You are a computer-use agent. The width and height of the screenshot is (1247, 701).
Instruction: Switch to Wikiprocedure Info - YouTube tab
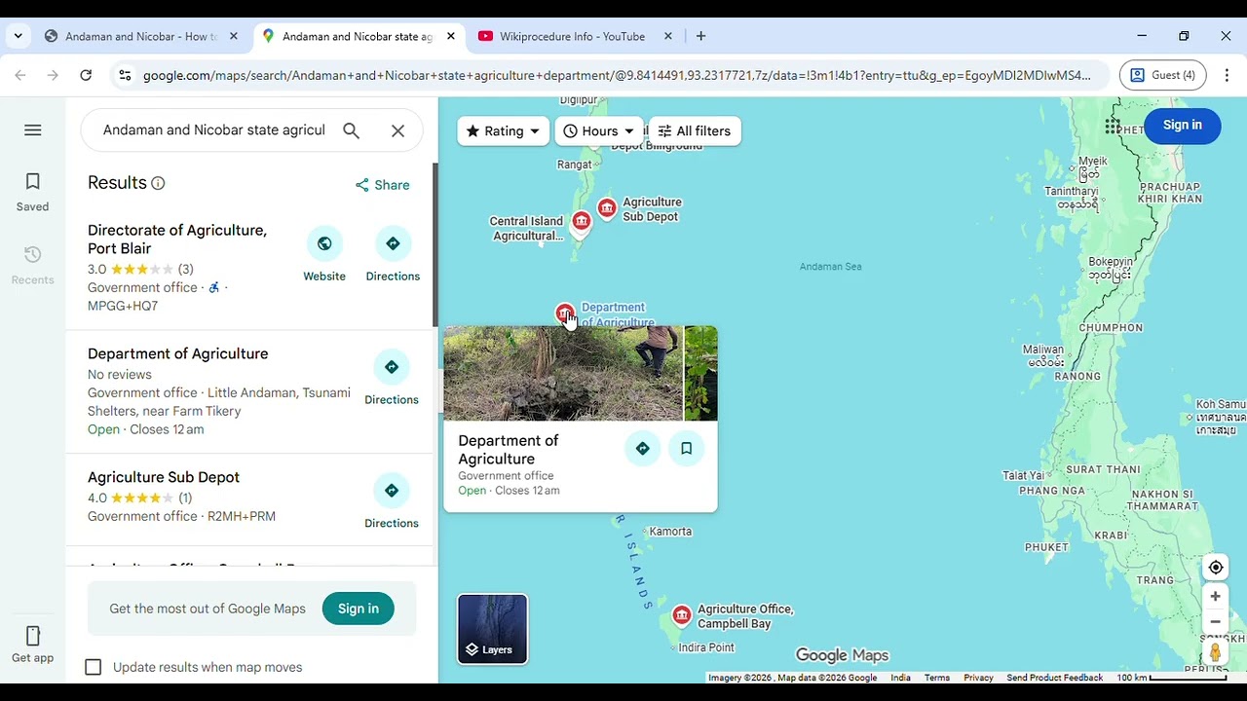coord(575,36)
